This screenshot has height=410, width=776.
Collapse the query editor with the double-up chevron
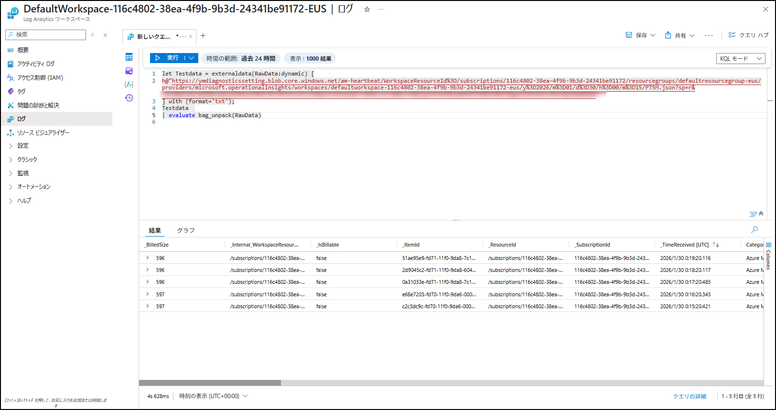point(761,214)
